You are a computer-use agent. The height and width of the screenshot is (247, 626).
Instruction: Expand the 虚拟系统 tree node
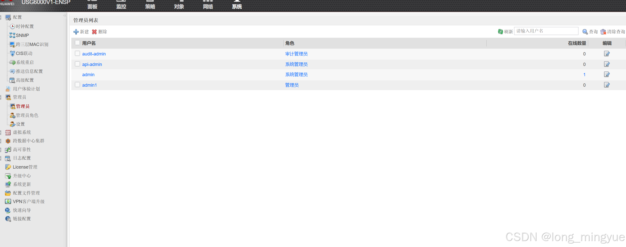point(1,132)
